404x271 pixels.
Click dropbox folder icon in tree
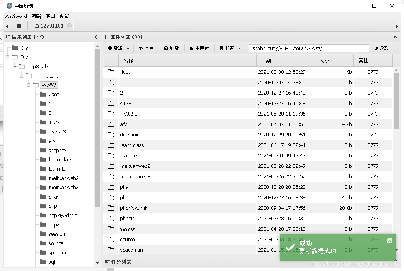point(43,150)
